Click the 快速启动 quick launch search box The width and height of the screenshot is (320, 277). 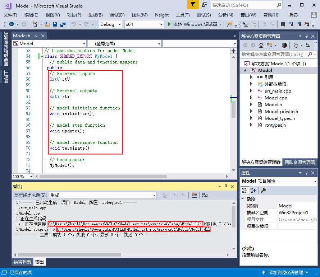[x=247, y=5]
